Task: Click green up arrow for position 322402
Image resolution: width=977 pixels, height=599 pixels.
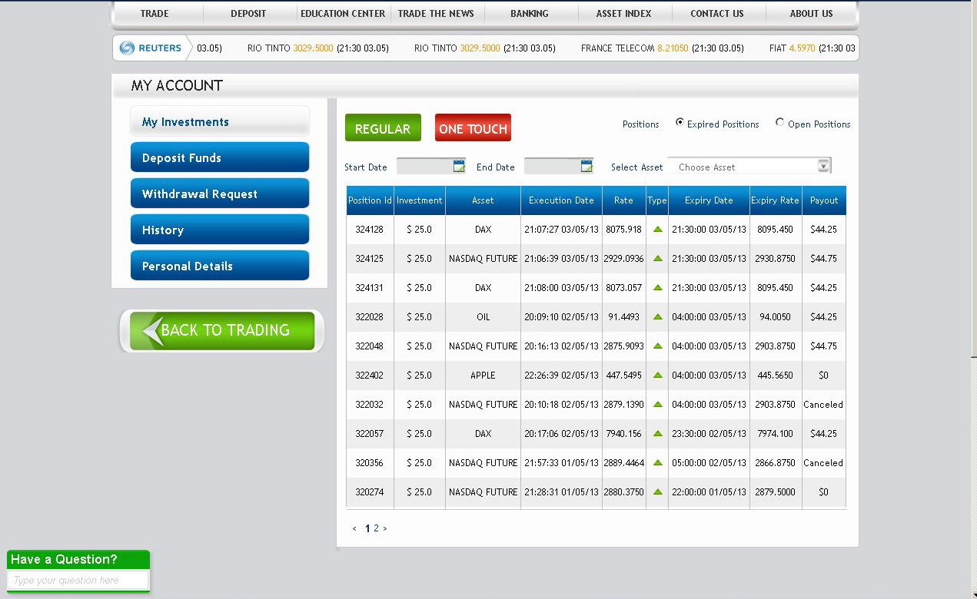Action: (x=657, y=375)
